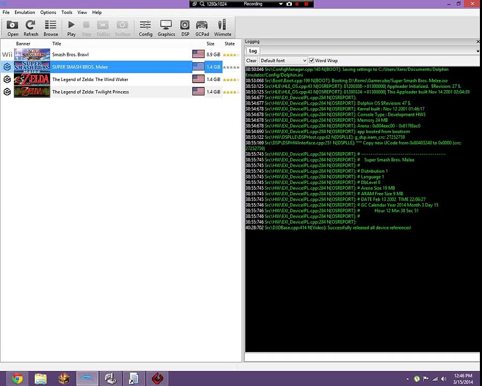Viewport: 482px width, 386px height.
Task: Open the File menu
Action: click(x=6, y=12)
